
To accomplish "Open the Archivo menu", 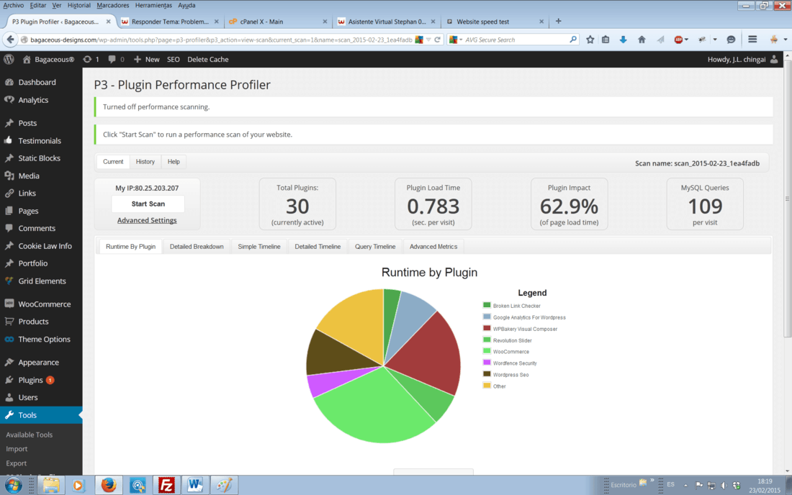I will coord(13,5).
